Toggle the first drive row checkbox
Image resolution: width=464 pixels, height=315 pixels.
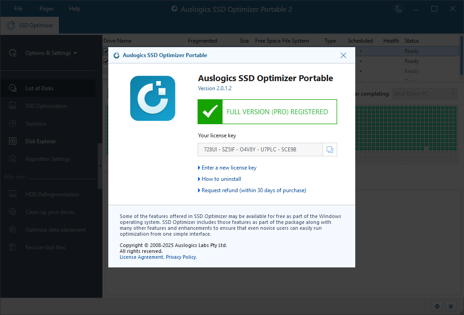[x=106, y=51]
